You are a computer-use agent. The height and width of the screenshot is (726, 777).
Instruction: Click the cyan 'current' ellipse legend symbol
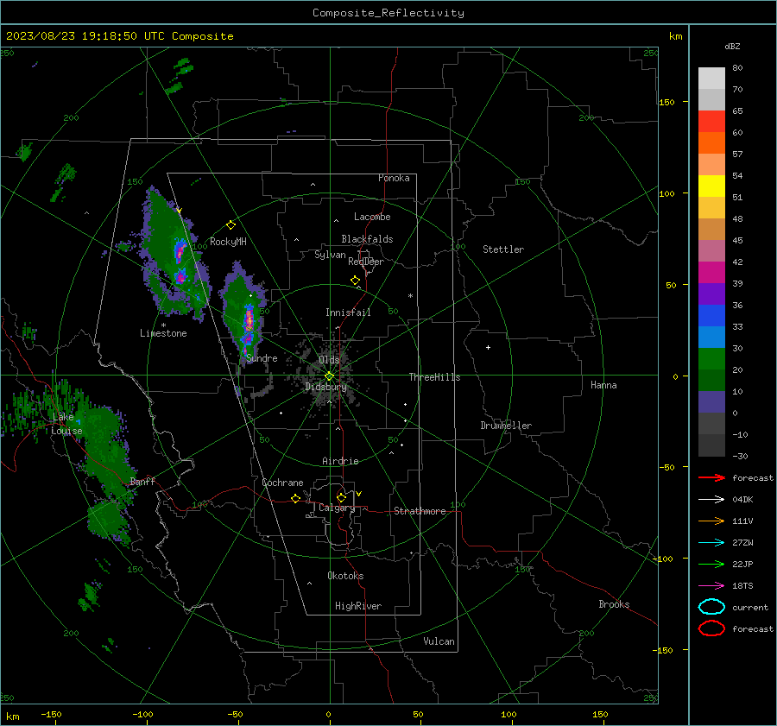pyautogui.click(x=711, y=607)
